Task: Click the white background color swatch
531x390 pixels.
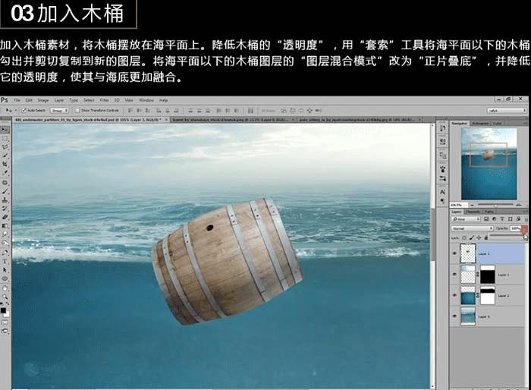Action: (x=7, y=314)
